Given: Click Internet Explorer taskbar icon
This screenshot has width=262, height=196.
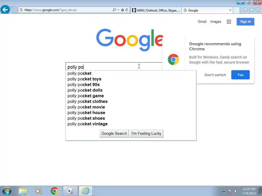Looking at the screenshot, I should (86, 191).
